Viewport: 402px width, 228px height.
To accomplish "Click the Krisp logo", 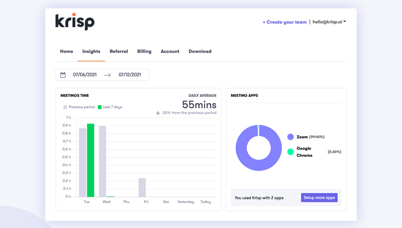I will [x=75, y=22].
